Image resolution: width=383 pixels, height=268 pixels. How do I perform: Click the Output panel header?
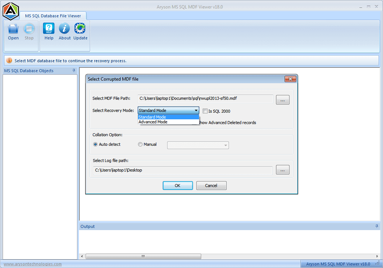tap(229, 226)
